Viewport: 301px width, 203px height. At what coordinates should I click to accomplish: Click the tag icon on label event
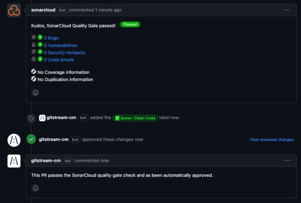tap(31, 118)
